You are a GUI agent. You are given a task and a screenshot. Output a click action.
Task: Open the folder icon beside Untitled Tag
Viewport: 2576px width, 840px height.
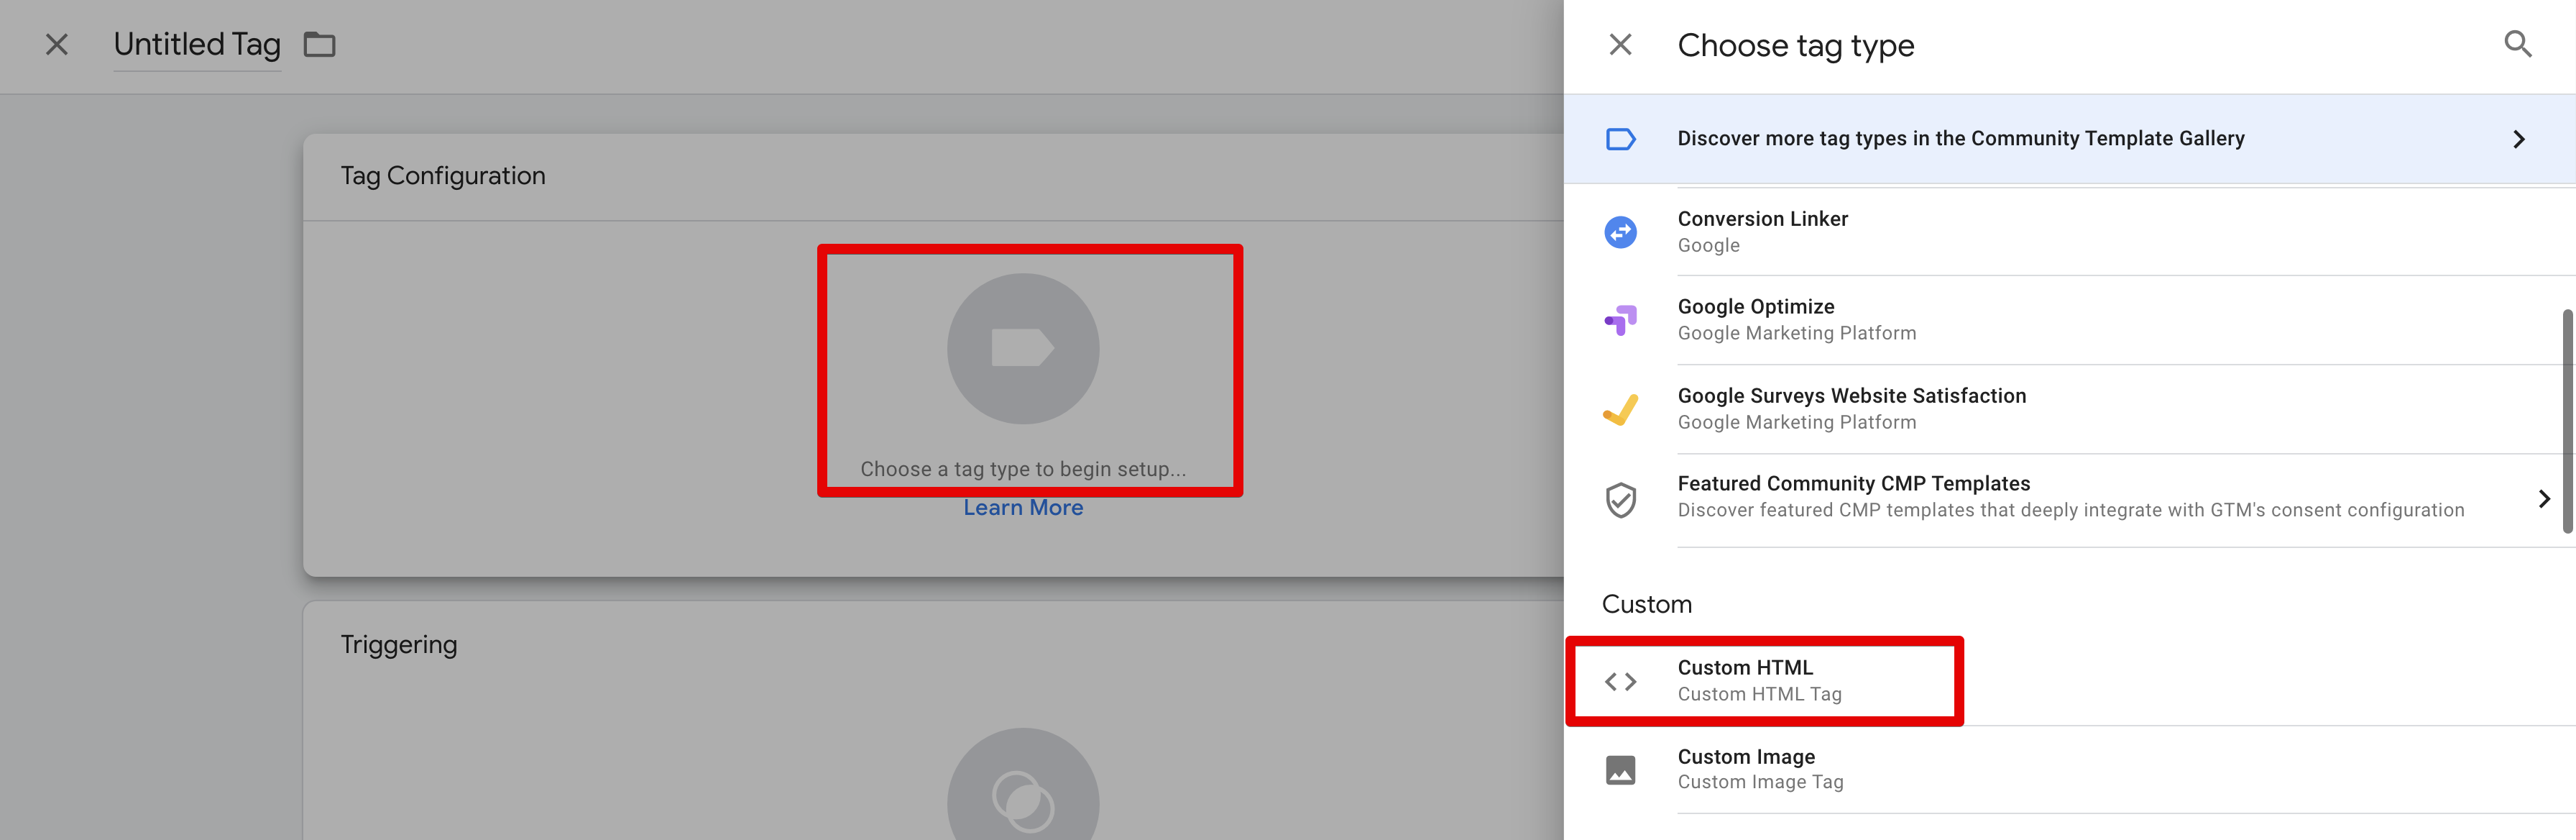click(319, 45)
